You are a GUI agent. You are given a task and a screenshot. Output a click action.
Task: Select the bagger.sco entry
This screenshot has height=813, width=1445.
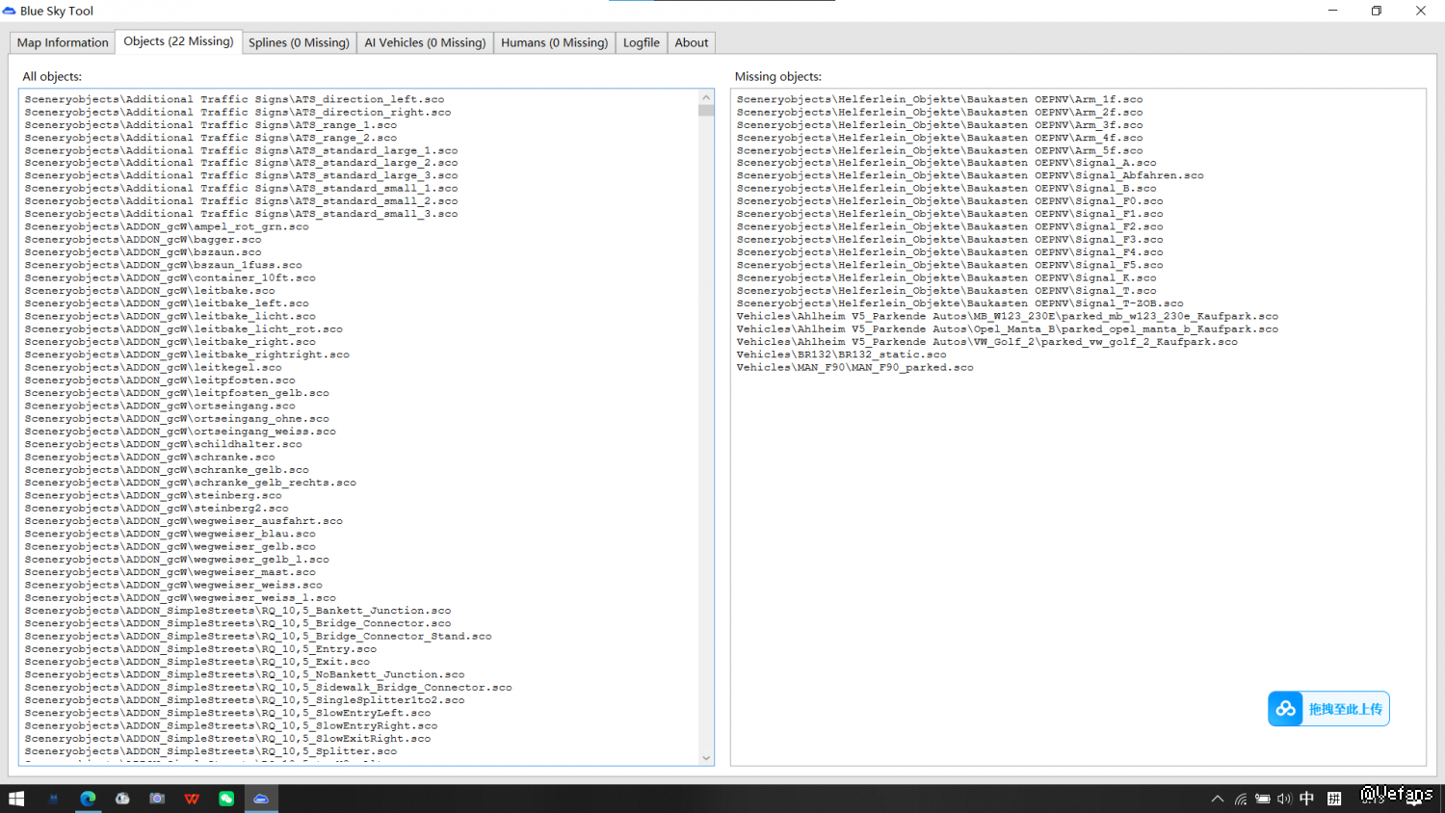coord(144,240)
